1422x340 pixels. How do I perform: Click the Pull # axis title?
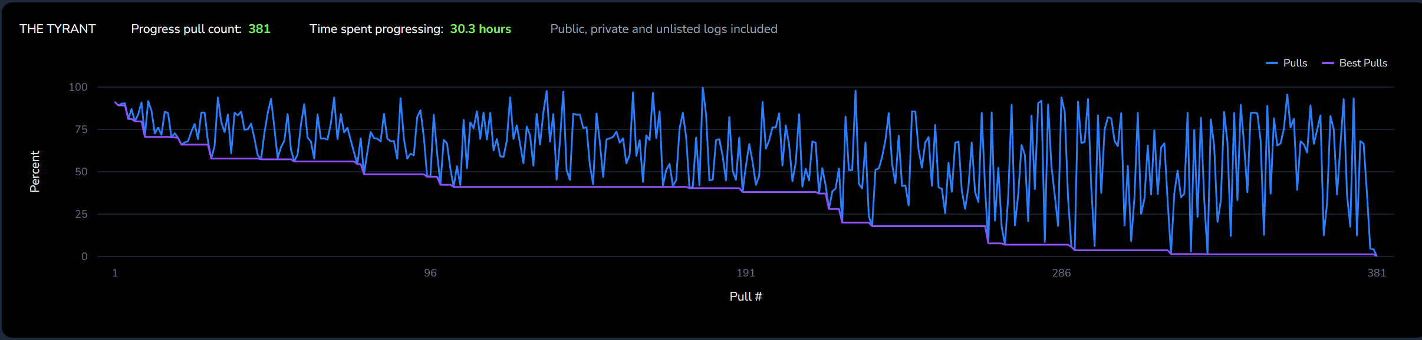746,296
